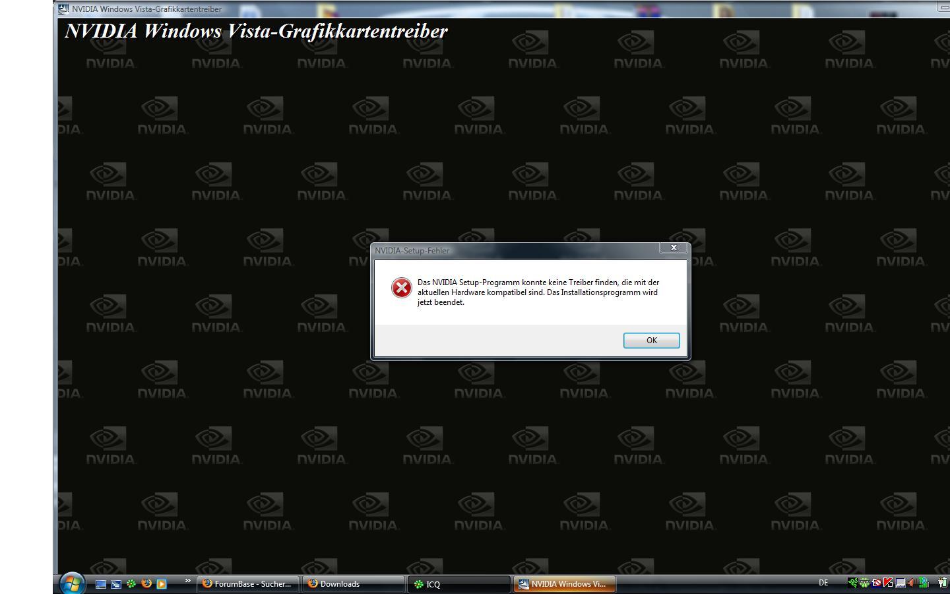
Task: Expand the quick launch overflow chevron
Action: pos(188,581)
